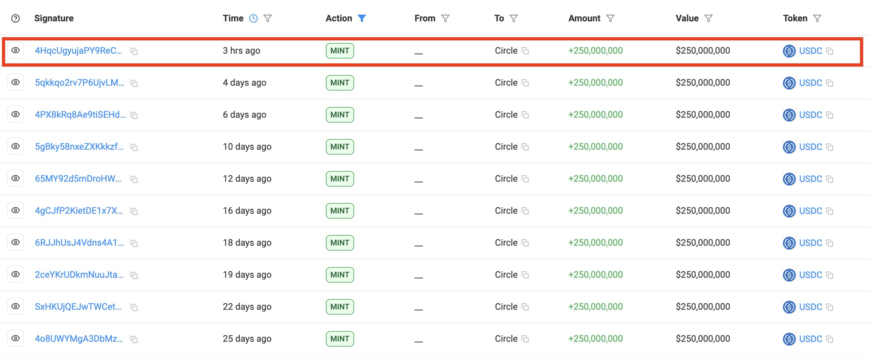Select $250,000,000 value in 3 hrs ago row
The width and height of the screenshot is (870, 355).
pos(703,51)
